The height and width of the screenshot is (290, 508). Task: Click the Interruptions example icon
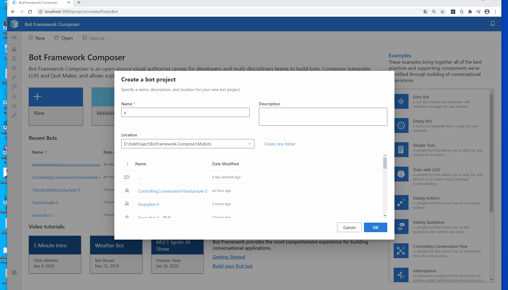pos(401,275)
